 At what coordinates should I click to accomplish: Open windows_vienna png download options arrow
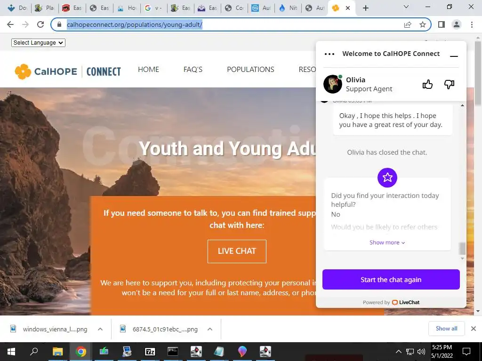(100, 329)
